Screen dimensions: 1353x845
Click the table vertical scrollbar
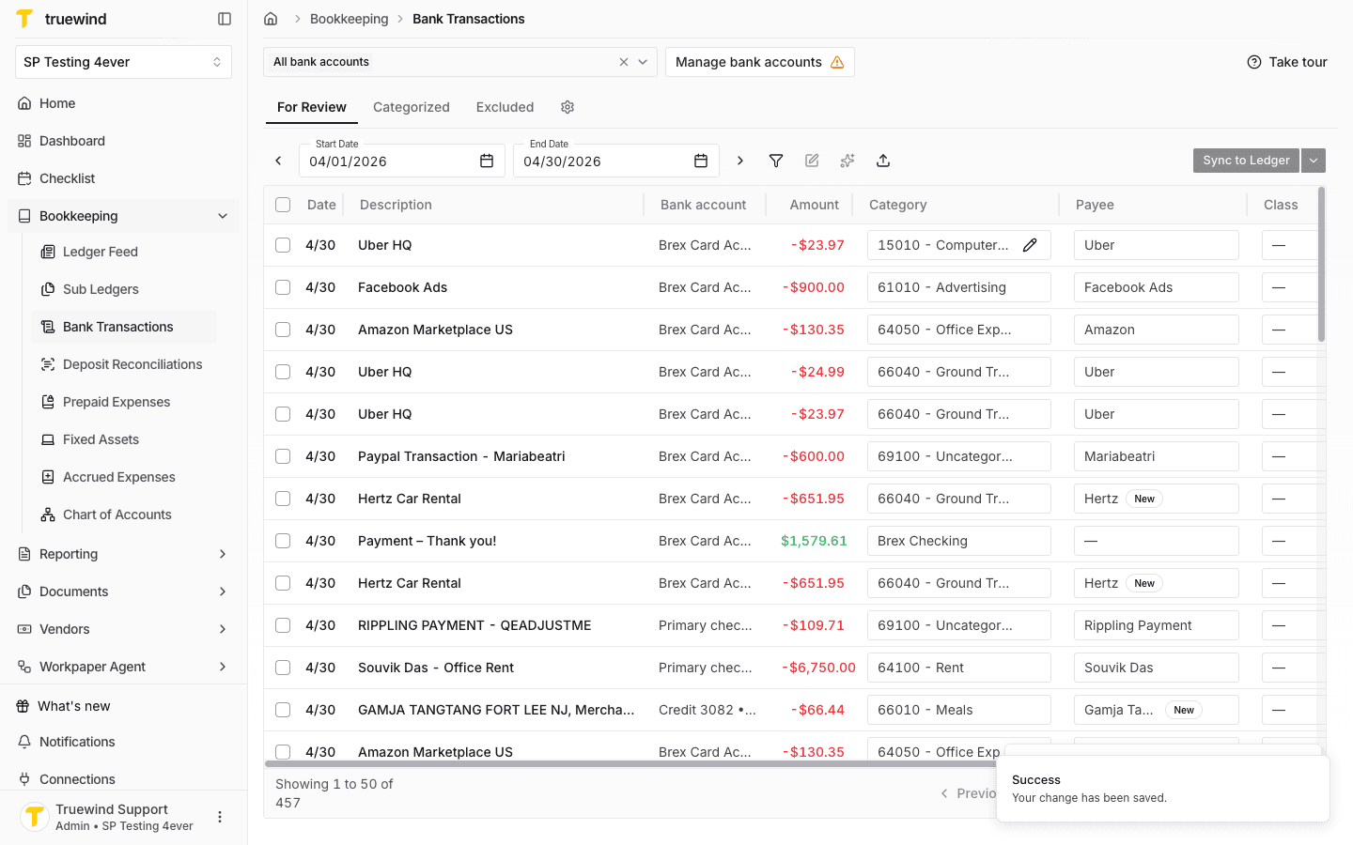point(1321,265)
